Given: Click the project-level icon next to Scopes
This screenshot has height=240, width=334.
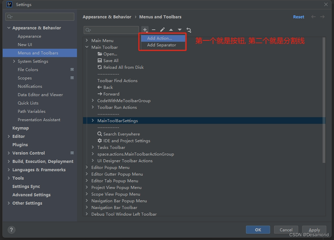Looking at the screenshot, I should [x=72, y=78].
